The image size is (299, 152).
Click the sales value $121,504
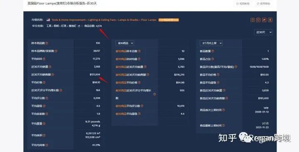point(95,75)
